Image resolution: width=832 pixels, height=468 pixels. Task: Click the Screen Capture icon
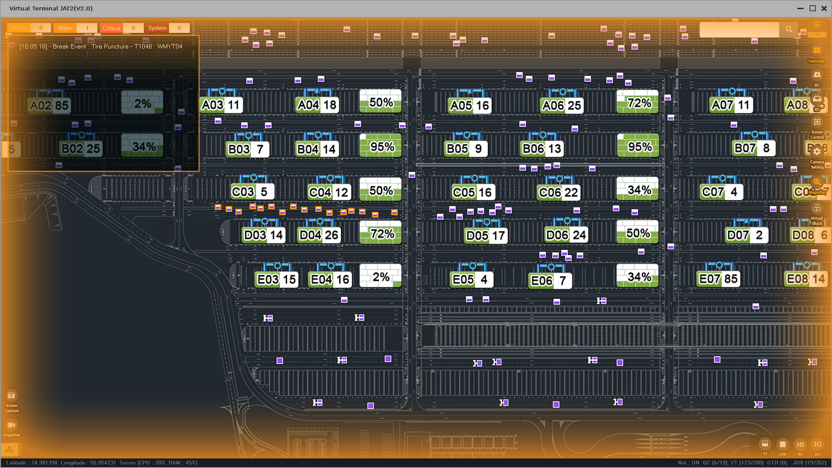[11, 396]
